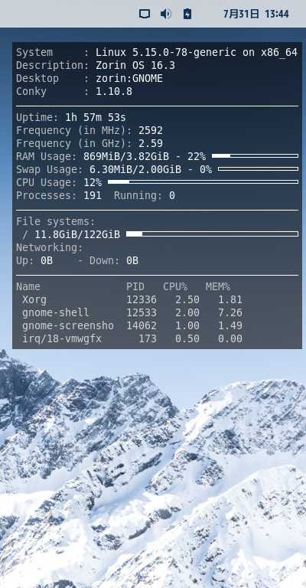Click the CPU Usage '12%' value
306x588 pixels.
(x=93, y=183)
